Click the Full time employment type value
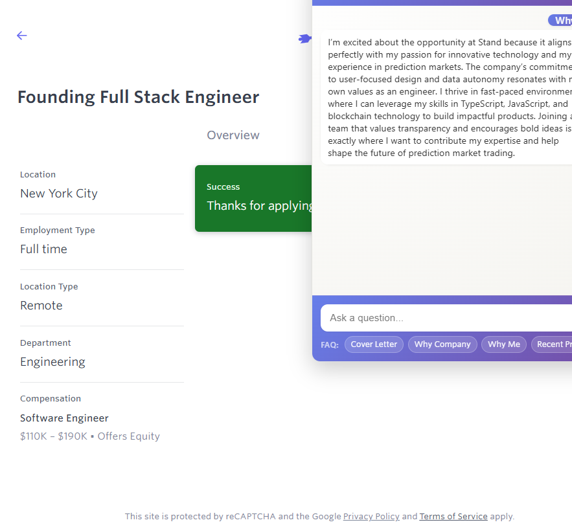Image resolution: width=572 pixels, height=529 pixels. [x=43, y=249]
